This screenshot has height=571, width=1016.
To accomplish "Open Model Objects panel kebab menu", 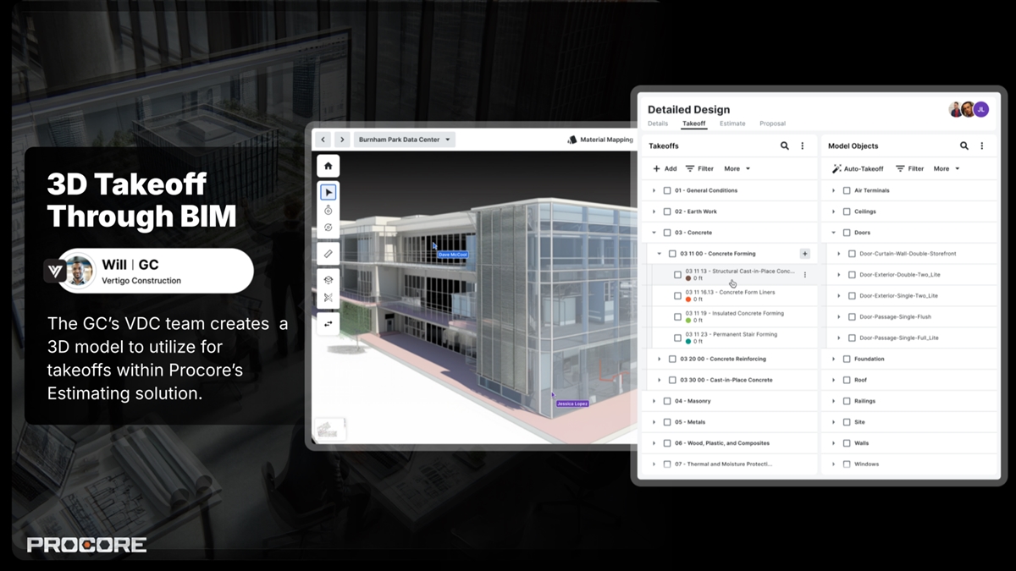I will [x=982, y=145].
